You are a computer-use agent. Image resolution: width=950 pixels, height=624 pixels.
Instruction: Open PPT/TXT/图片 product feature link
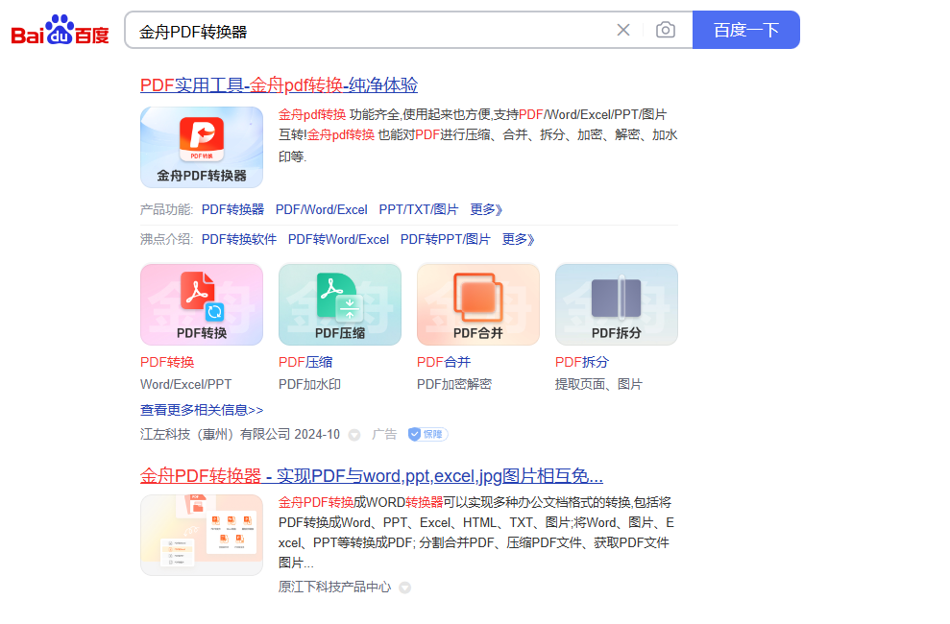pos(419,209)
